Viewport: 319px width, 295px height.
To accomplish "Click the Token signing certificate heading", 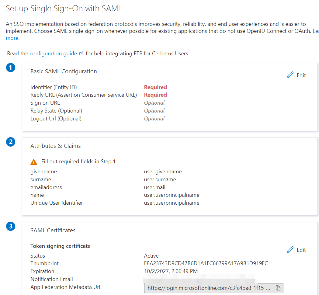I will 61,246.
